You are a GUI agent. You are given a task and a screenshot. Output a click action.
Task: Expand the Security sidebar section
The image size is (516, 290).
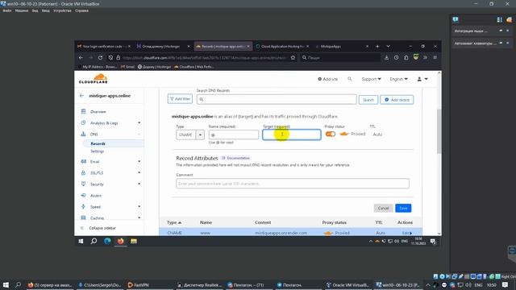point(139,184)
